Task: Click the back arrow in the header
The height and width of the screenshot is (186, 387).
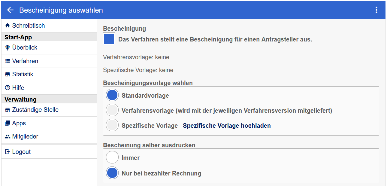Action: pyautogui.click(x=10, y=10)
